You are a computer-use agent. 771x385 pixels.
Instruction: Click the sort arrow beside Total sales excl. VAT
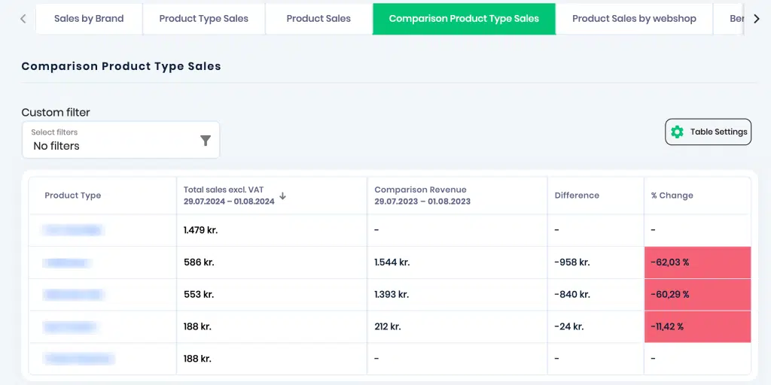283,196
